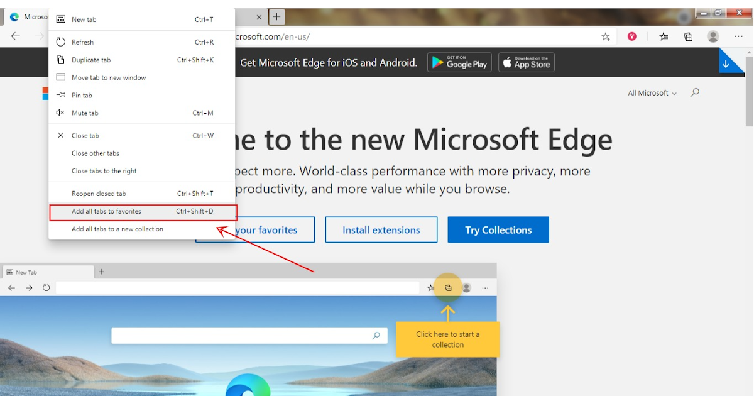
Task: Expand the All Microsoft dropdown
Action: point(652,93)
